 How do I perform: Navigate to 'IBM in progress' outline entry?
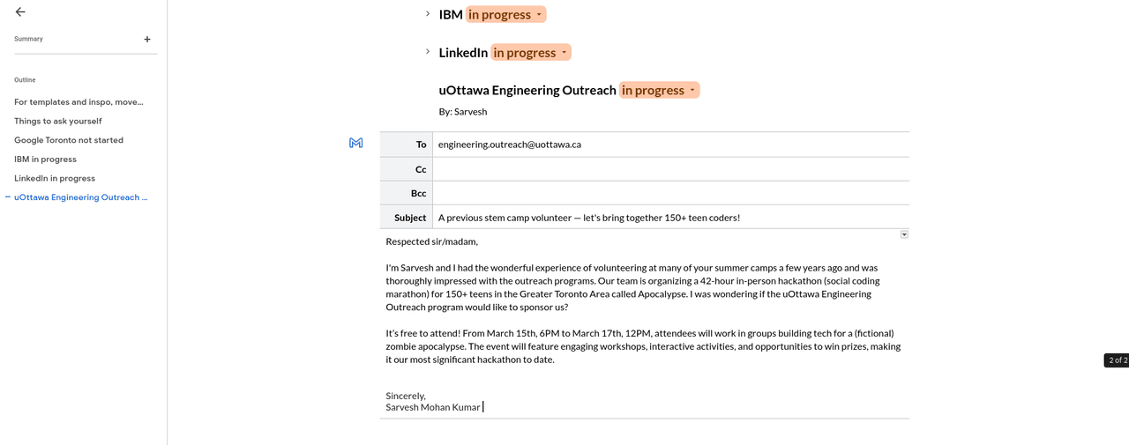pos(45,159)
